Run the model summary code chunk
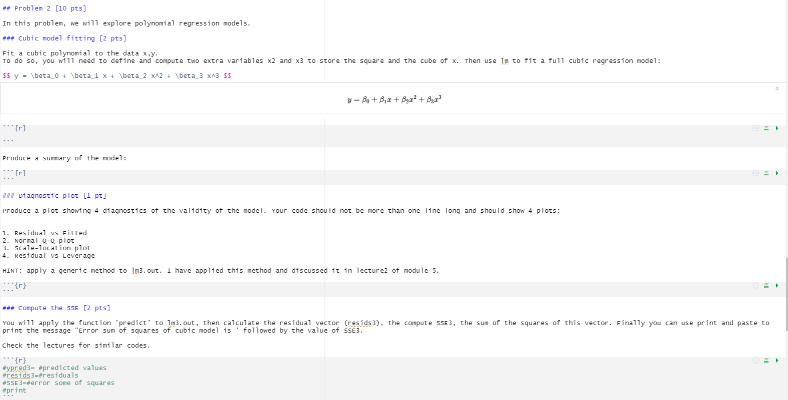 tap(776, 173)
